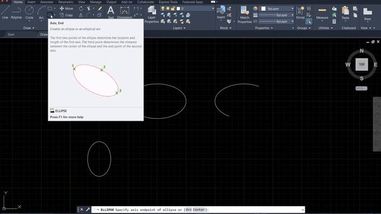This screenshot has width=381, height=214.
Task: Activate the Copy command
Action: coord(66,15)
